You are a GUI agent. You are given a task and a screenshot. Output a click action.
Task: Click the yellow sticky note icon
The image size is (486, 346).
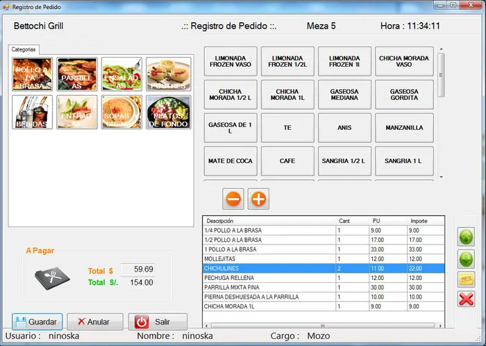466,280
